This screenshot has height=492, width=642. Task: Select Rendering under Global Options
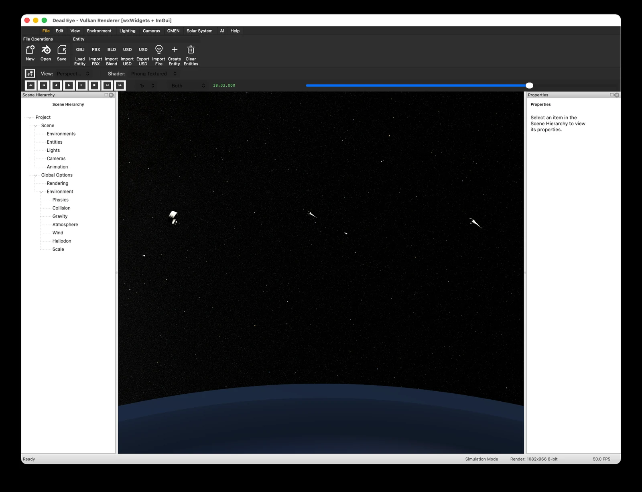pyautogui.click(x=57, y=183)
